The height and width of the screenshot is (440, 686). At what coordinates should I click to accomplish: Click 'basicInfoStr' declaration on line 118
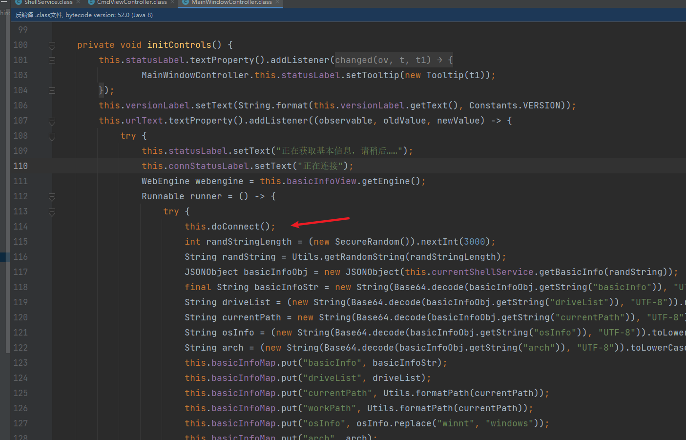click(287, 287)
